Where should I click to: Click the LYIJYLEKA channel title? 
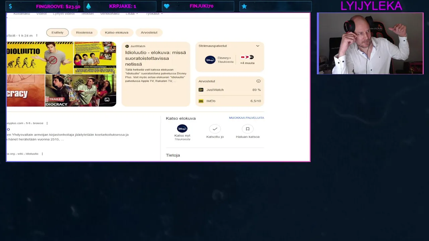[371, 6]
